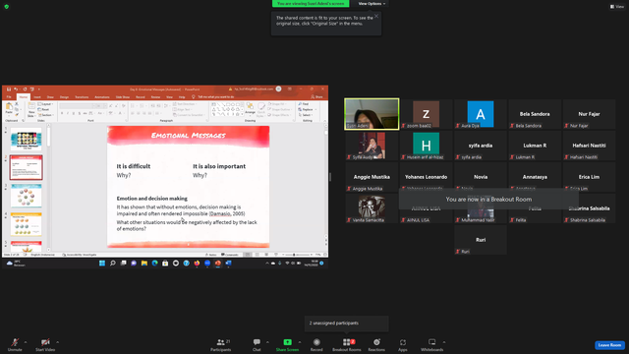Screen dimensions: 629x354
Task: Open Whiteboards
Action: pos(432,345)
